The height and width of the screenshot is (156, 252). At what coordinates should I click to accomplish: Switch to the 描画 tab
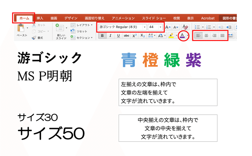[54, 18]
